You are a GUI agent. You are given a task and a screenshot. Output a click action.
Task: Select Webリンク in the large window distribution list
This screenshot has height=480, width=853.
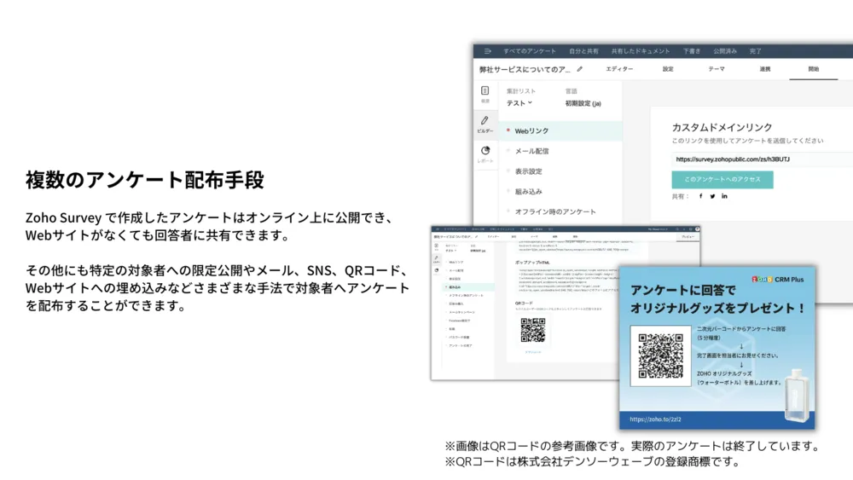[x=560, y=131]
